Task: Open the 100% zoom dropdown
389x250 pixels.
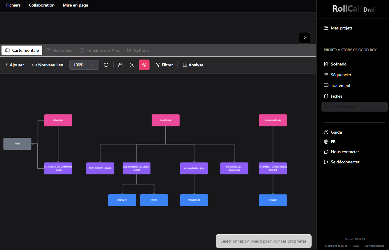Action: click(x=84, y=65)
